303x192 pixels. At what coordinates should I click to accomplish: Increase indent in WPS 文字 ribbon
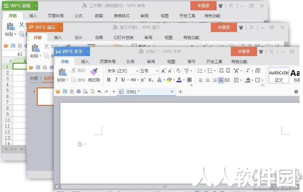228,71
